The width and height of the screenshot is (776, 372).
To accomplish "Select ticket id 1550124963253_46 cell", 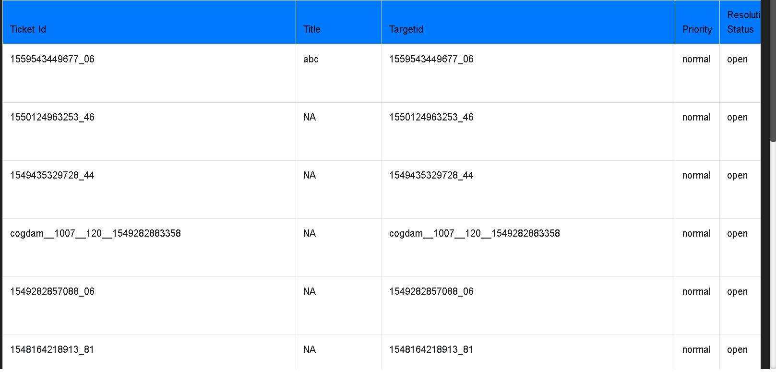I will pos(149,132).
